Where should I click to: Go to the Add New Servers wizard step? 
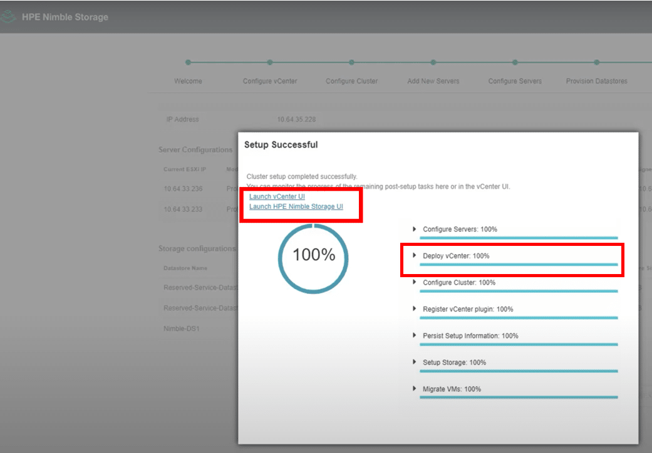pos(433,81)
